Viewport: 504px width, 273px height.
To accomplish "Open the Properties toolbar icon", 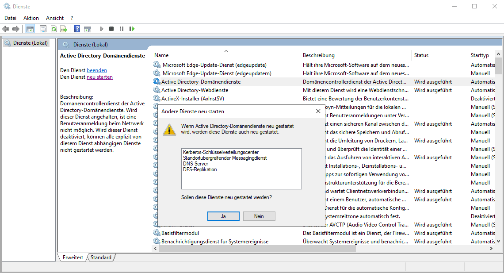I will pos(43,29).
